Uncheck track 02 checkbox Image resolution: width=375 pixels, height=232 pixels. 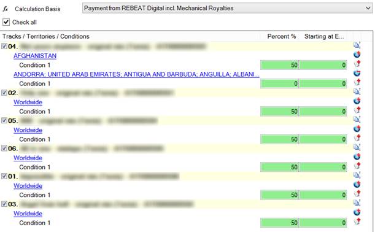point(4,93)
